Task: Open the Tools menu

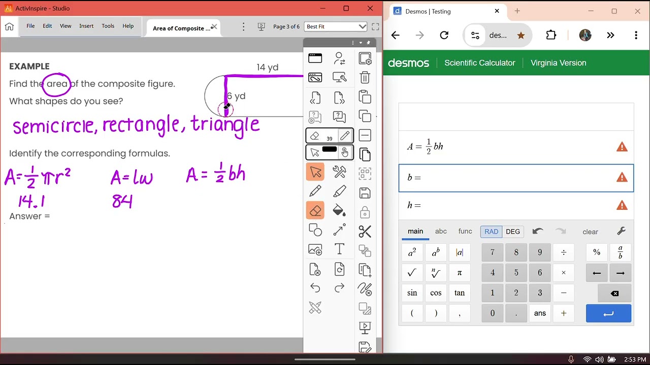Action: [108, 26]
